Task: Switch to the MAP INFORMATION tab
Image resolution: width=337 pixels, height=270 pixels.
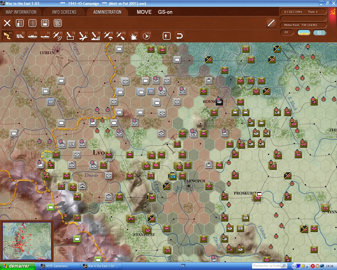Action: (x=21, y=12)
